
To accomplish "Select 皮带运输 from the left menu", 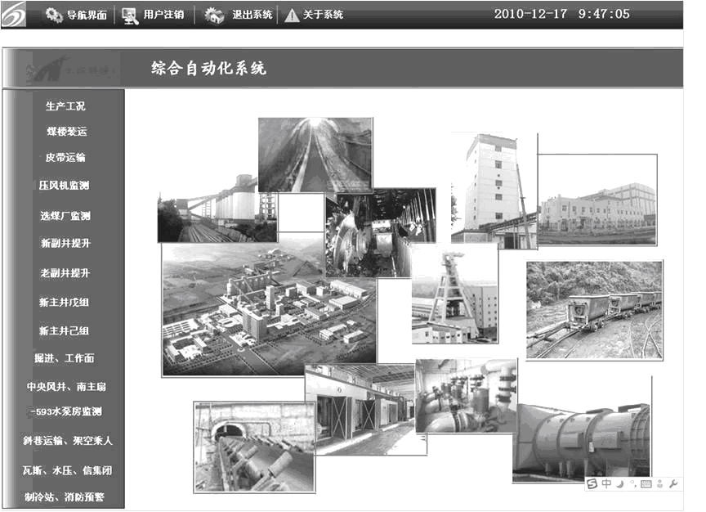I will [x=65, y=158].
